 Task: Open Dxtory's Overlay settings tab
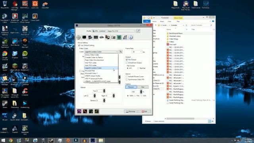pyautogui.click(x=84, y=37)
